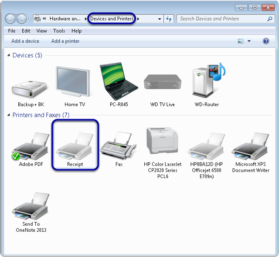The image size is (279, 257).
Task: Collapse the Devices (5) group
Action: point(9,55)
